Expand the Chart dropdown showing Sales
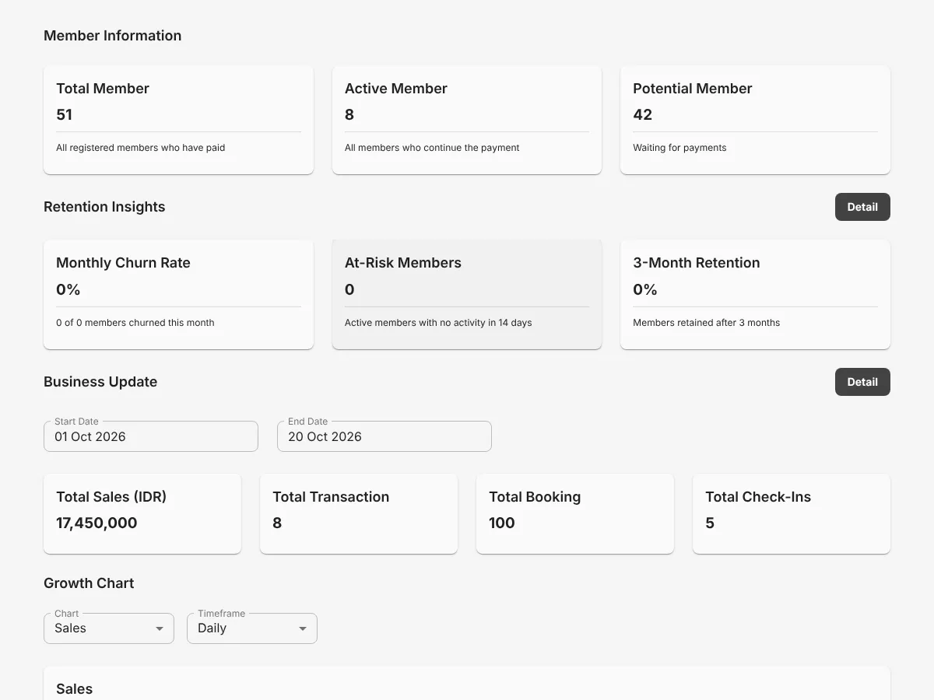Viewport: 934px width, 700px height. click(x=109, y=628)
